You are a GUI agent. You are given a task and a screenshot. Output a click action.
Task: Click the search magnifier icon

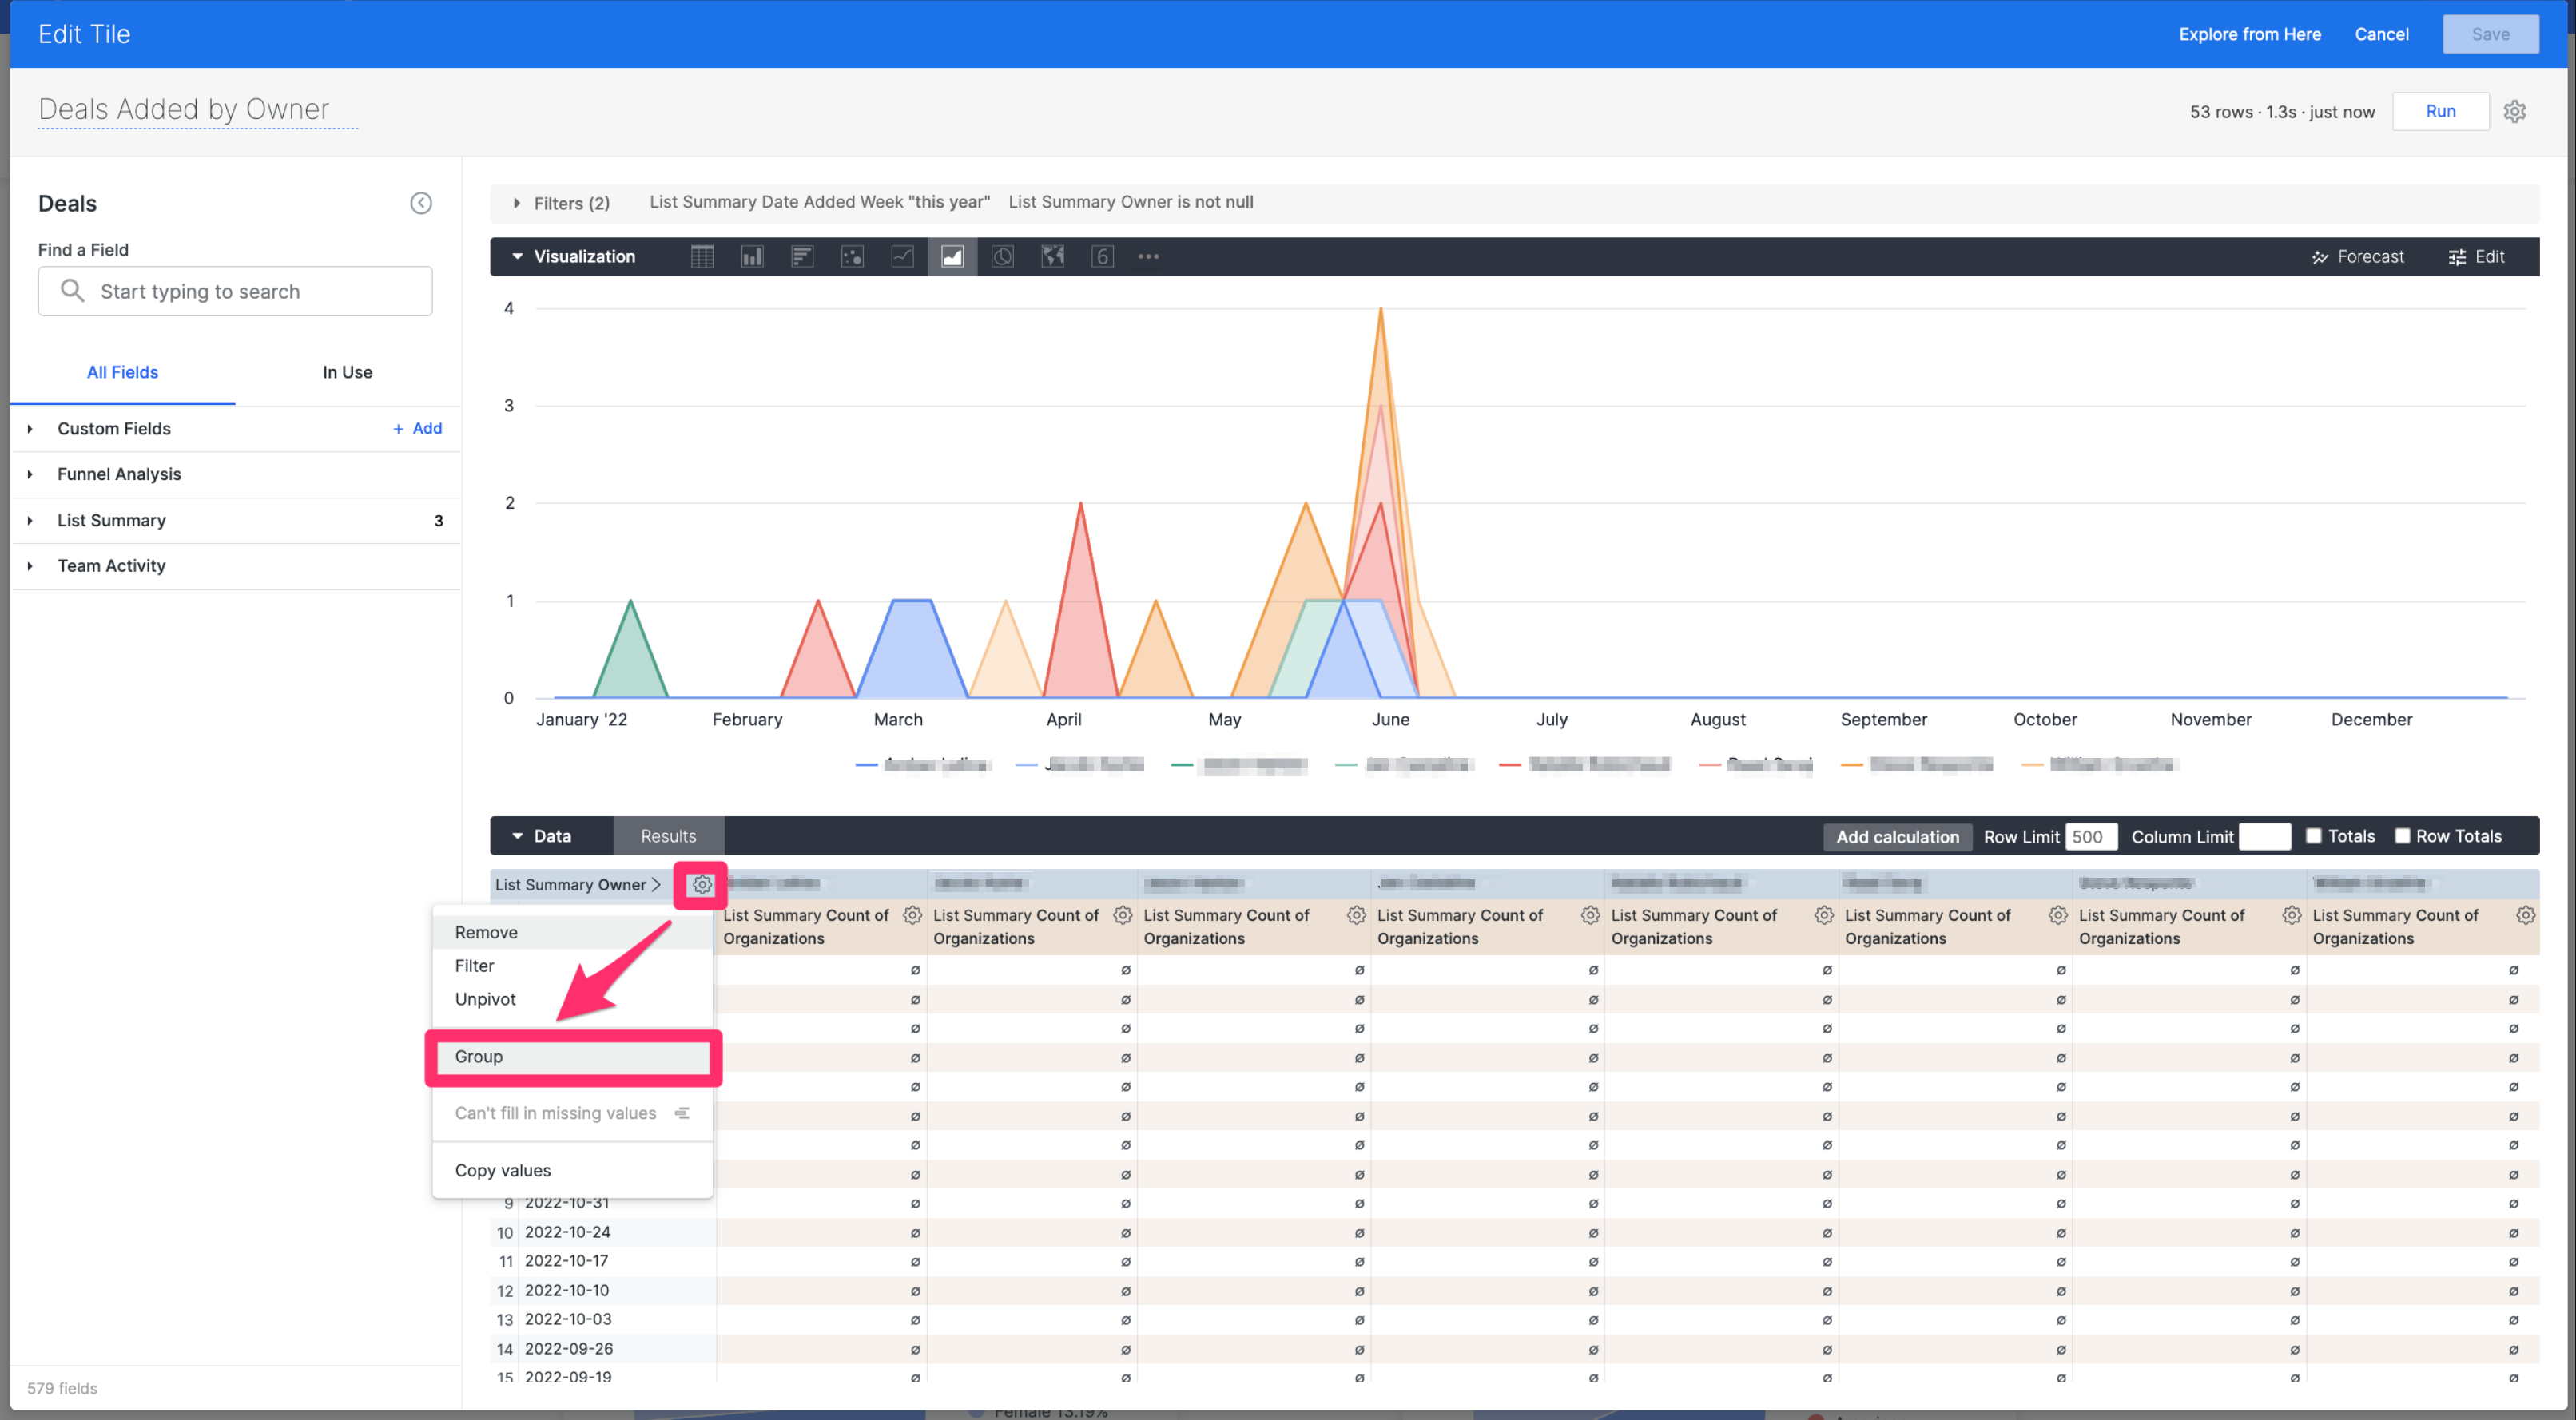tap(72, 291)
